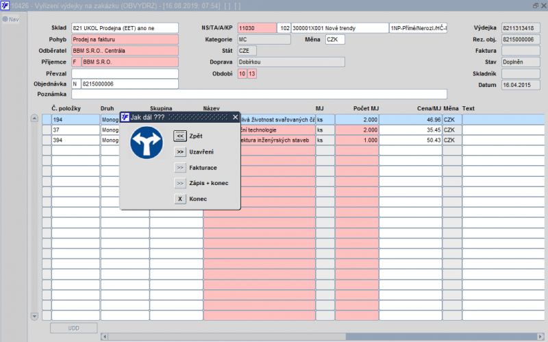Click into the Převzal field

point(125,73)
